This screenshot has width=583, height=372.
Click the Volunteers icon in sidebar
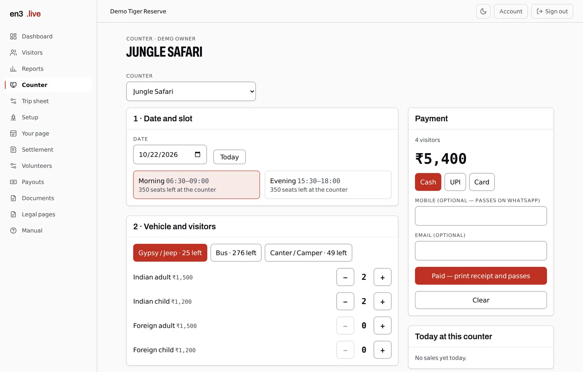point(13,166)
